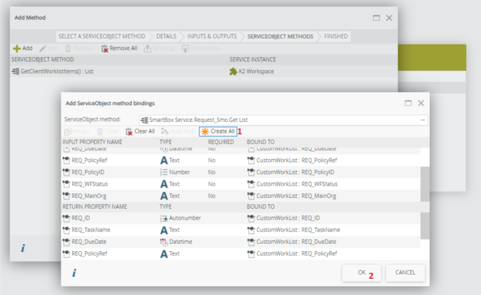The image size is (481, 295).
Task: Click Datetime type icon in return REQ_DueDate row
Action: coord(164,242)
